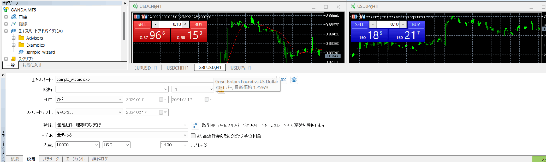Enable the pip-based profit calculation checkbox

(x=193, y=136)
